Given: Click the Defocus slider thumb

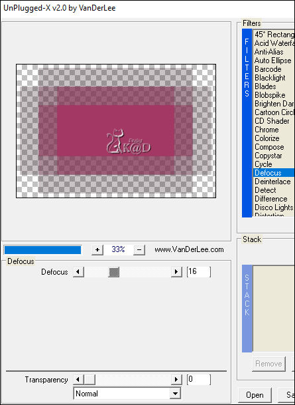Looking at the screenshot, I should click(x=113, y=272).
